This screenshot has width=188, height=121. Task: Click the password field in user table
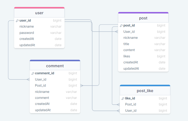[39, 33]
